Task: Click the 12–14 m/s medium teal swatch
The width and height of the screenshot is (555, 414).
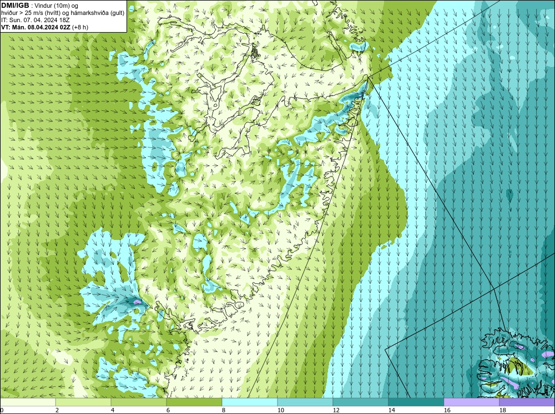Action: 361,402
